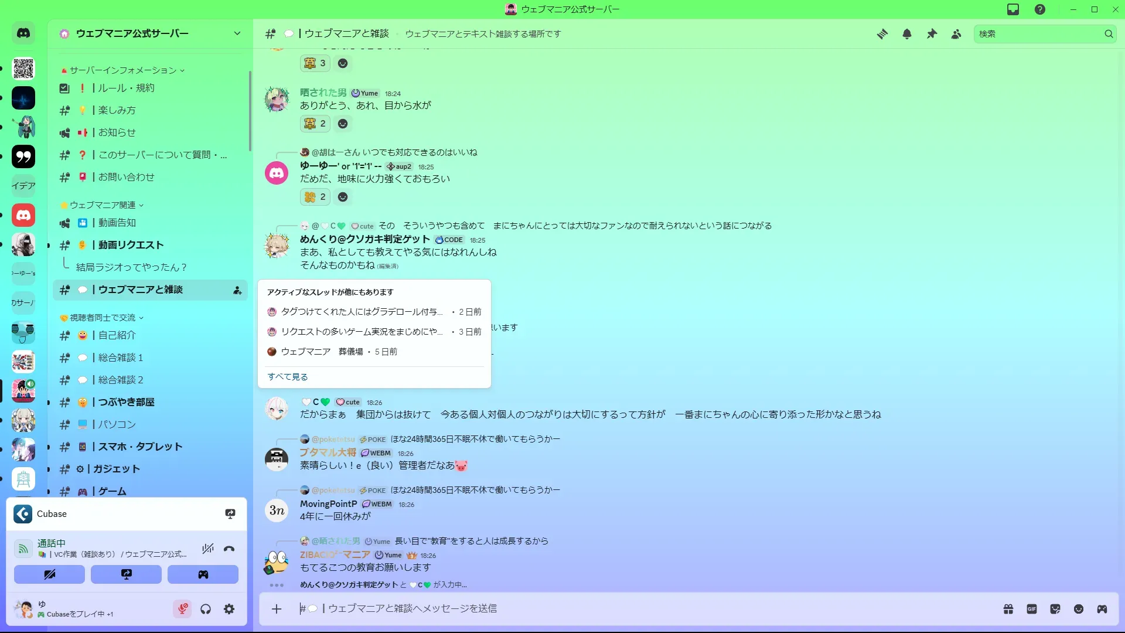Collapse the 視聴者同士で交流 category
1125x633 pixels.
[x=103, y=318]
